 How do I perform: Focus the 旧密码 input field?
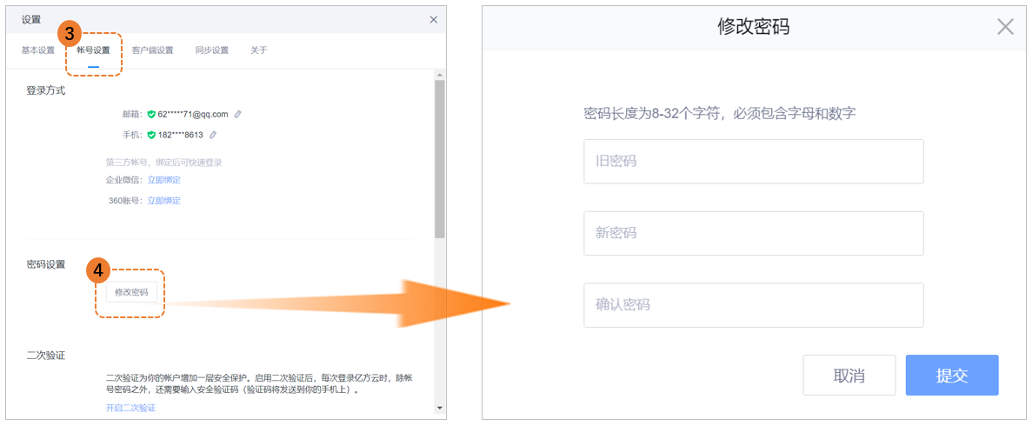click(x=753, y=161)
